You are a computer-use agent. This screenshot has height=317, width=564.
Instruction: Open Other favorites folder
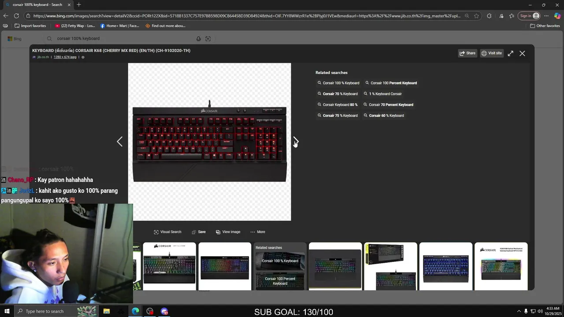click(545, 26)
